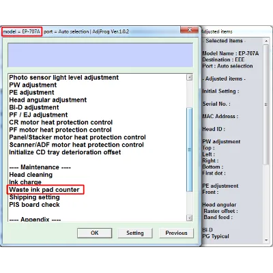Select PF motor heat protection control
This screenshot has height=273, width=273.
[x=60, y=130]
